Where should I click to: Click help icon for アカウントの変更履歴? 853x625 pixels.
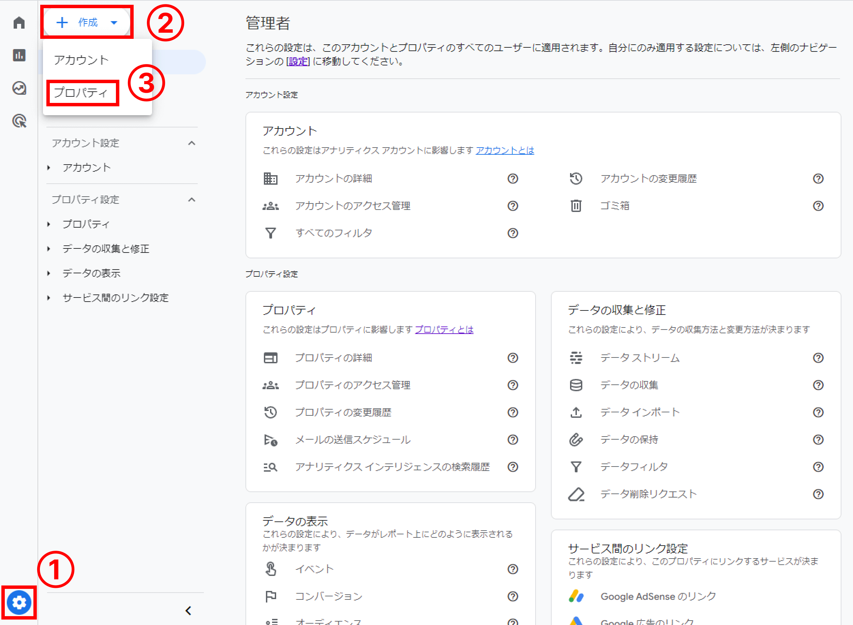coord(818,179)
